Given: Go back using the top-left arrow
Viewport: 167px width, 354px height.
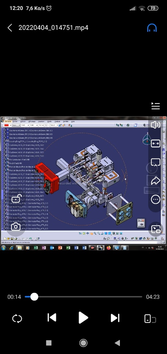Looking at the screenshot, I should (10, 28).
